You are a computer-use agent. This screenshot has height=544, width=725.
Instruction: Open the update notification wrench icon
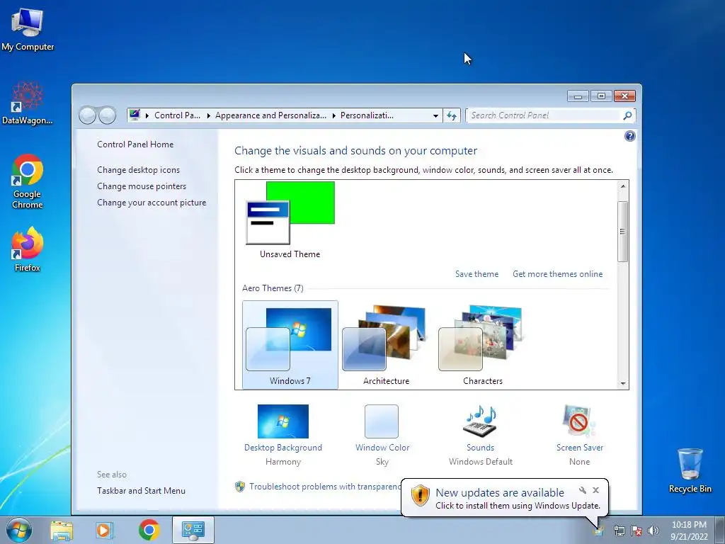point(583,490)
